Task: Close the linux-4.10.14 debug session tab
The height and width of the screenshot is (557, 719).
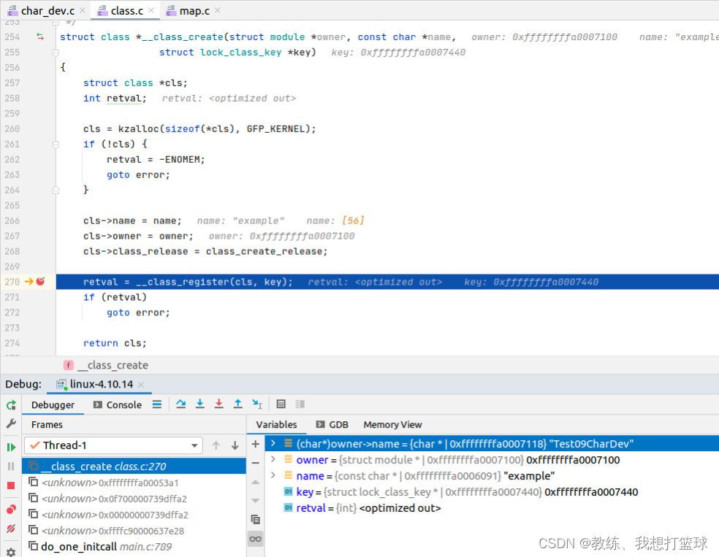Action: [x=141, y=385]
